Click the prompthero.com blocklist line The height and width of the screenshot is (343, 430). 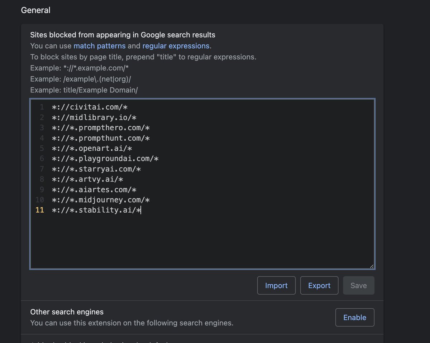click(x=100, y=128)
